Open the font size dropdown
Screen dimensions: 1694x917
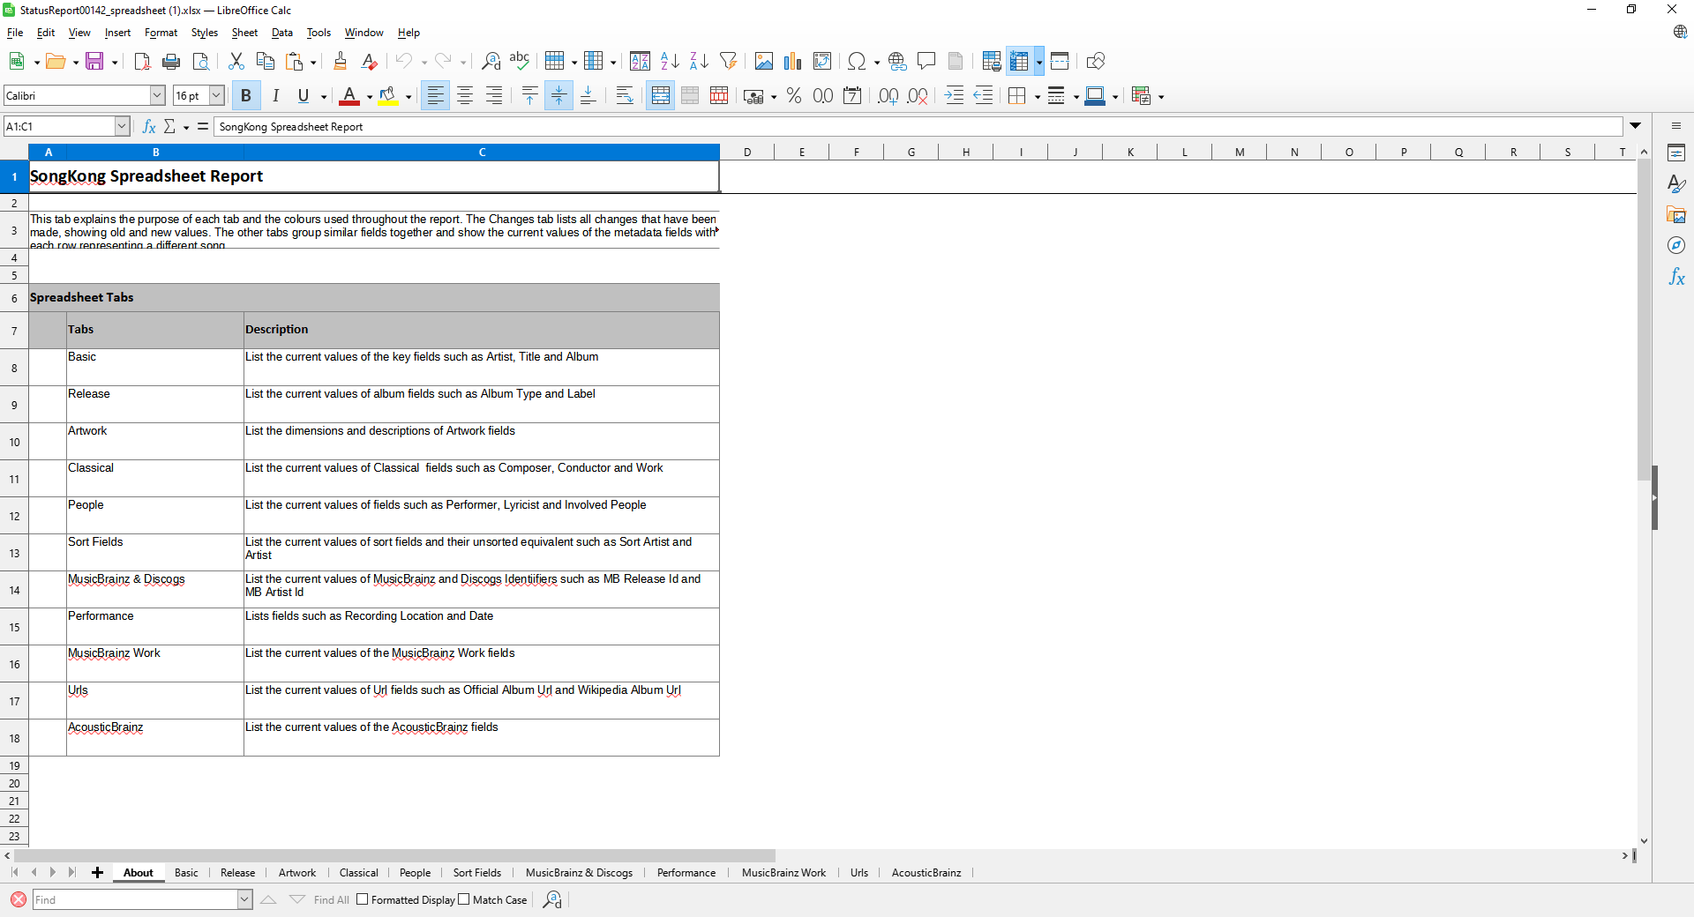tap(216, 95)
